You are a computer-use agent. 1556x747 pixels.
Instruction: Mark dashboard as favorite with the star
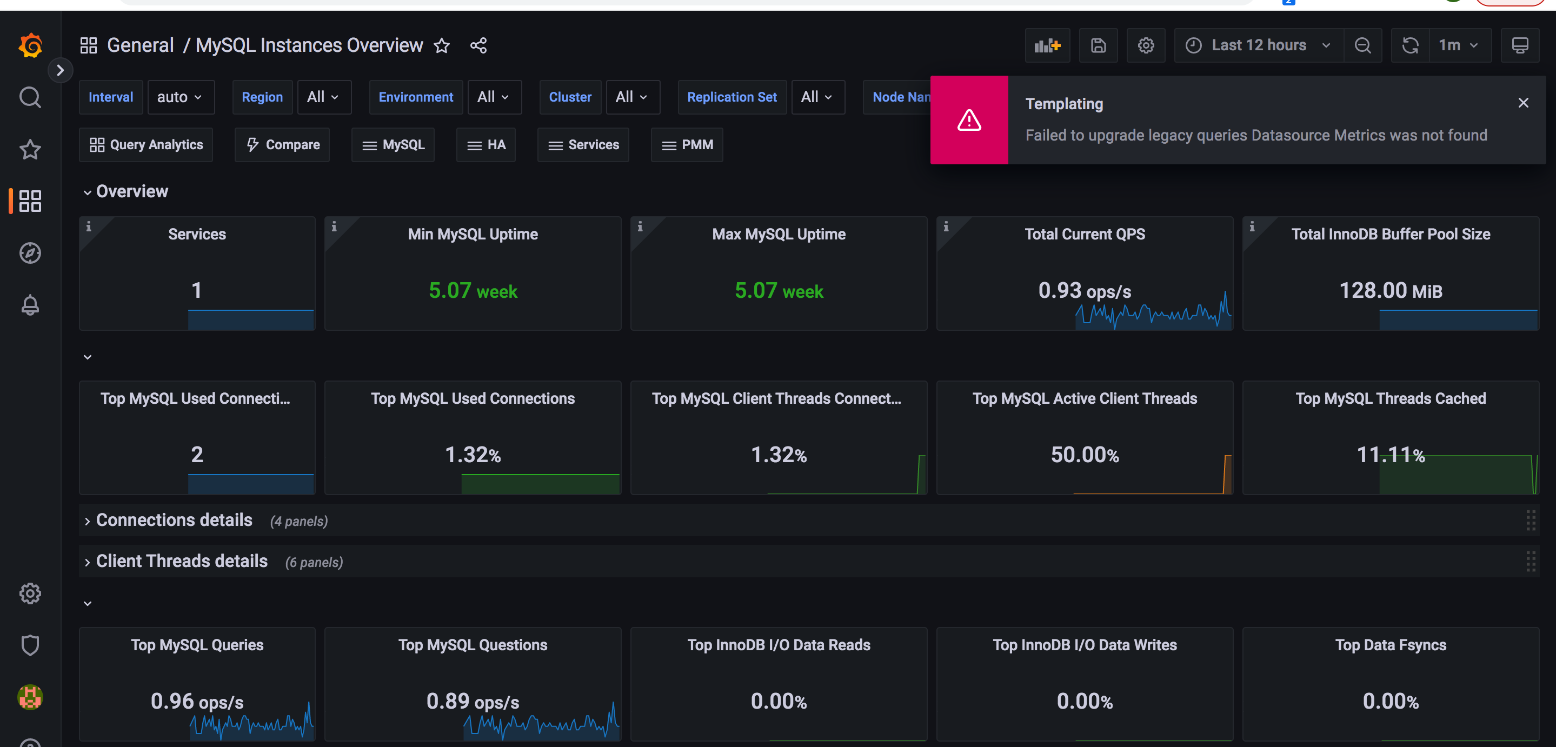click(x=442, y=45)
